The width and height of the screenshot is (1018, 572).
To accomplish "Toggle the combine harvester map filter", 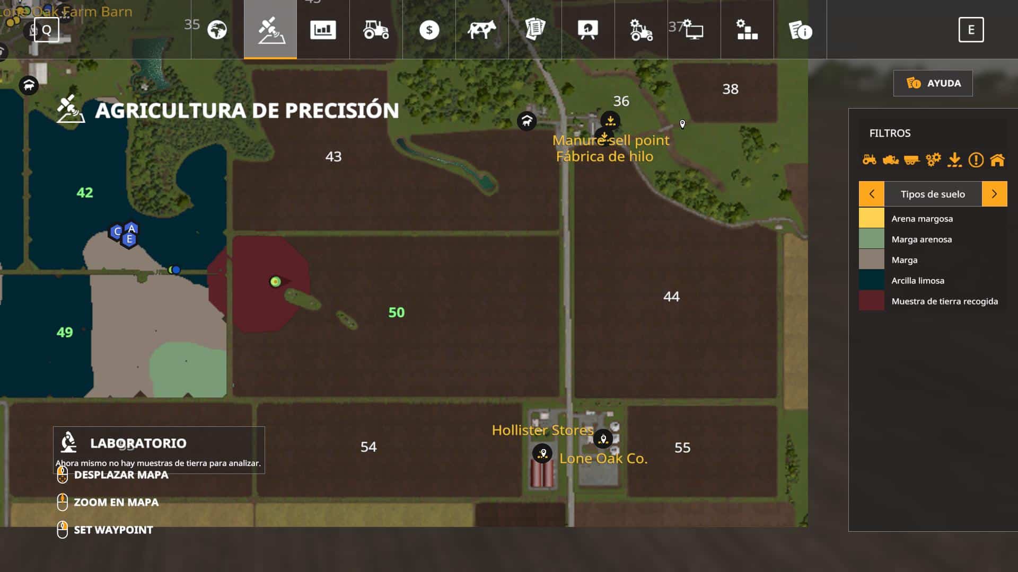I will point(891,159).
